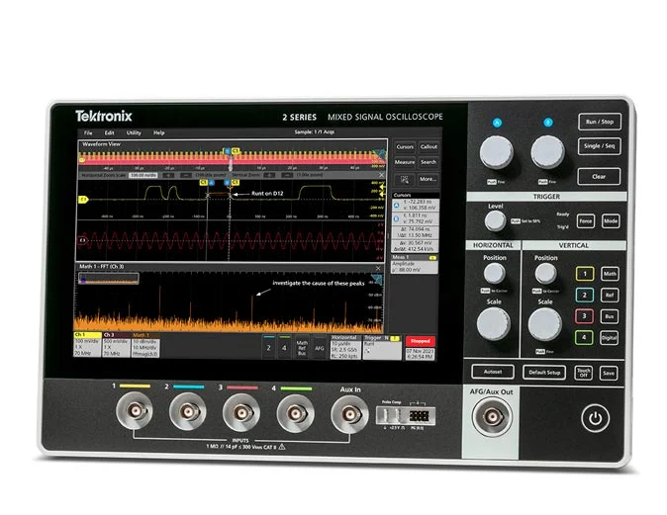Push the Bus hardware button
The image size is (667, 515).
[x=610, y=316]
